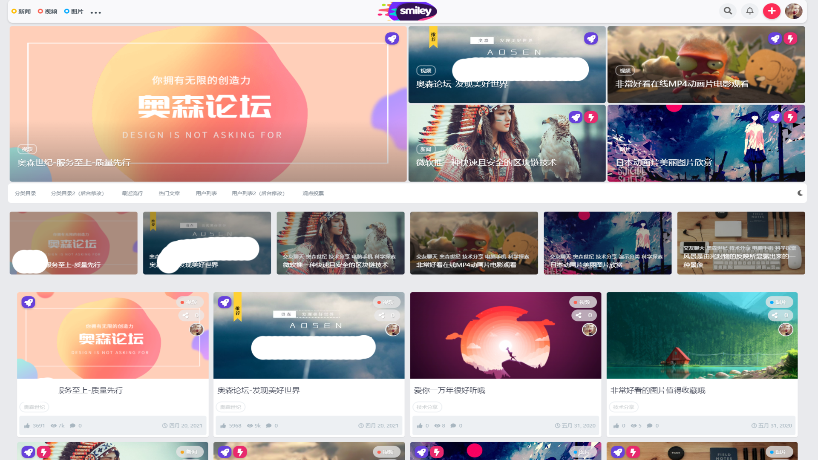The image size is (818, 460).
Task: Click lightning icon on 非常好看在线MP4动画片 banner
Action: pos(790,39)
